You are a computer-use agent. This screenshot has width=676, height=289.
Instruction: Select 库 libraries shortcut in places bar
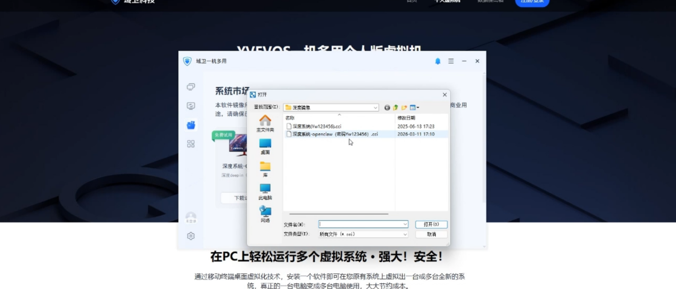(265, 169)
